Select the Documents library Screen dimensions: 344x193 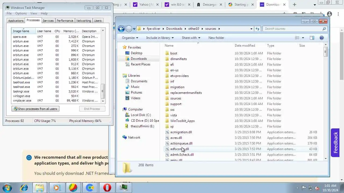tap(139, 81)
